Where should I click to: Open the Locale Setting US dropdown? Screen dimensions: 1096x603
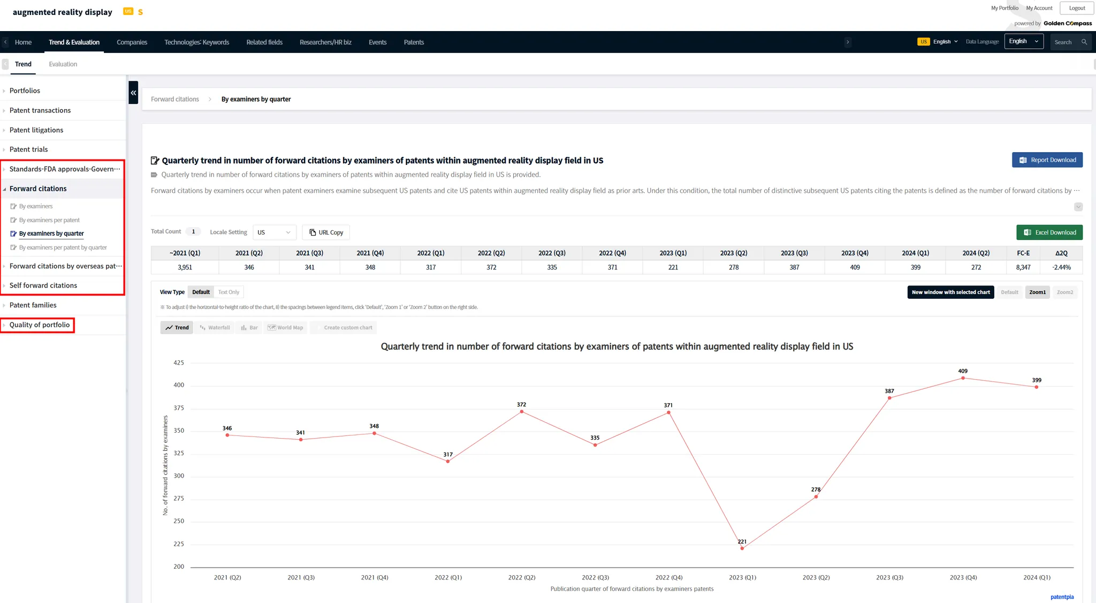[x=274, y=232]
